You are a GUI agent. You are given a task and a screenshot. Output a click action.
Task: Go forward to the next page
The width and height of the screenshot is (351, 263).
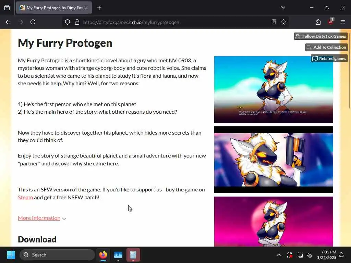tap(21, 22)
